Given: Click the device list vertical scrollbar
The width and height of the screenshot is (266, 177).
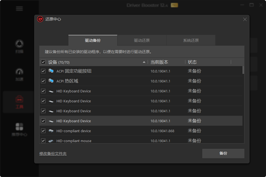Looking at the screenshot, I should pyautogui.click(x=243, y=70).
